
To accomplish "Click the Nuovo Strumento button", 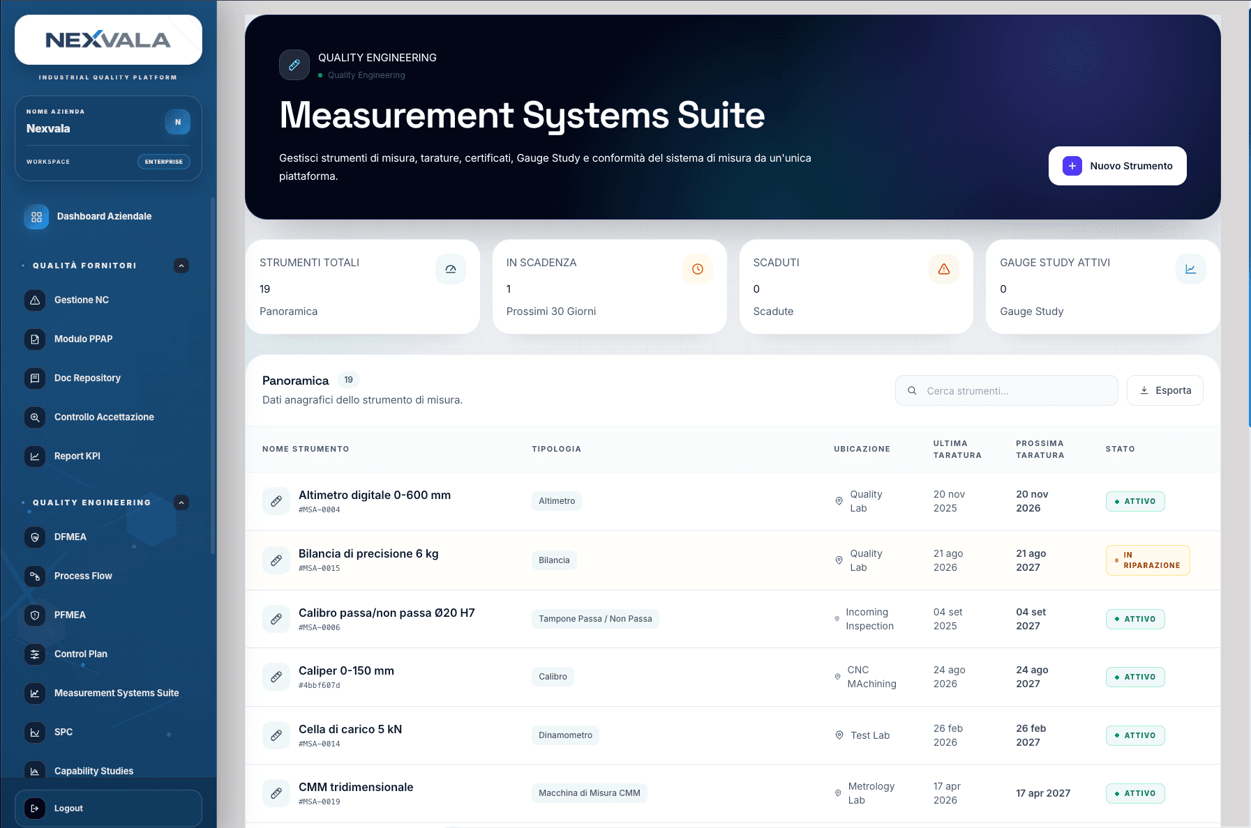I will 1117,166.
